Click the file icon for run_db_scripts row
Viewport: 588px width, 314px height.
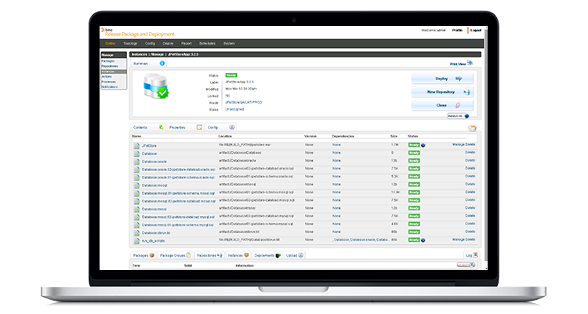pos(137,240)
